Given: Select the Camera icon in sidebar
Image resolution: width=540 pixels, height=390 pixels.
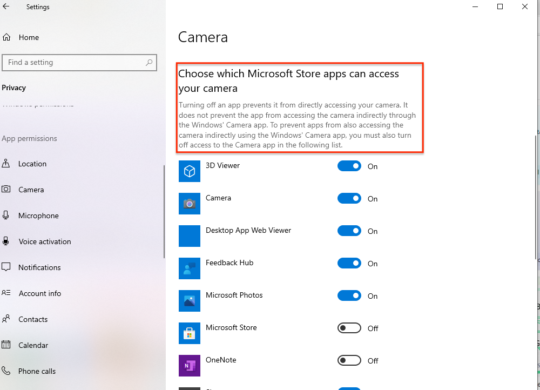Looking at the screenshot, I should point(6,189).
